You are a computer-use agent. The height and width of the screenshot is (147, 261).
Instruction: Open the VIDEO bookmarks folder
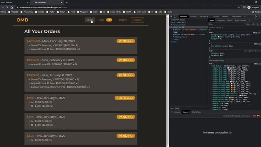pyautogui.click(x=51, y=12)
